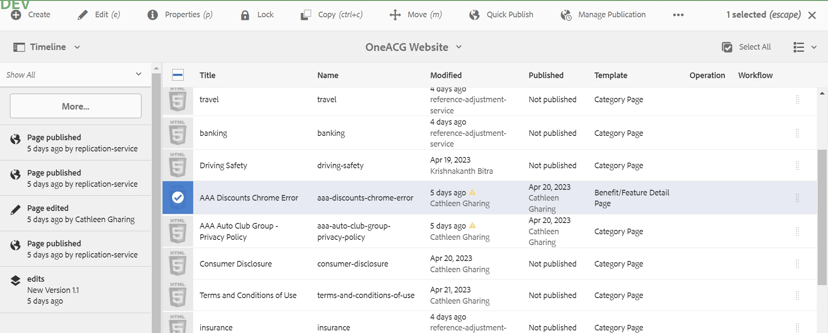Click the 'Consumer Disclosure' title cell
Viewport: 828px width, 333px height.
tap(235, 264)
